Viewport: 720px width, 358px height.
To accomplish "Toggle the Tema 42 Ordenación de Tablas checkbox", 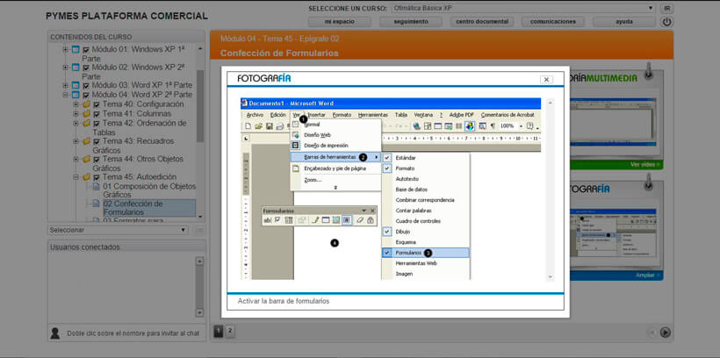I will pyautogui.click(x=97, y=124).
